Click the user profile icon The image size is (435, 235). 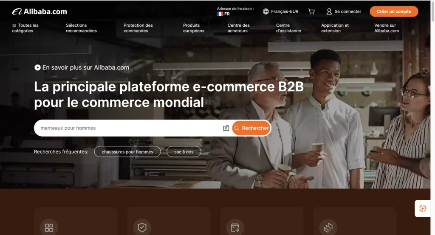(x=329, y=11)
